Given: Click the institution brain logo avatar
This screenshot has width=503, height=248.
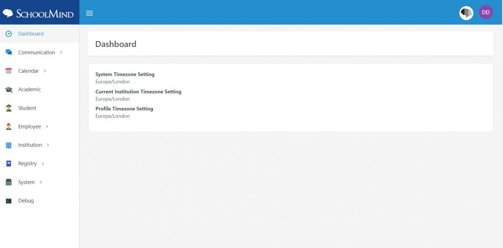Looking at the screenshot, I should coord(466,13).
